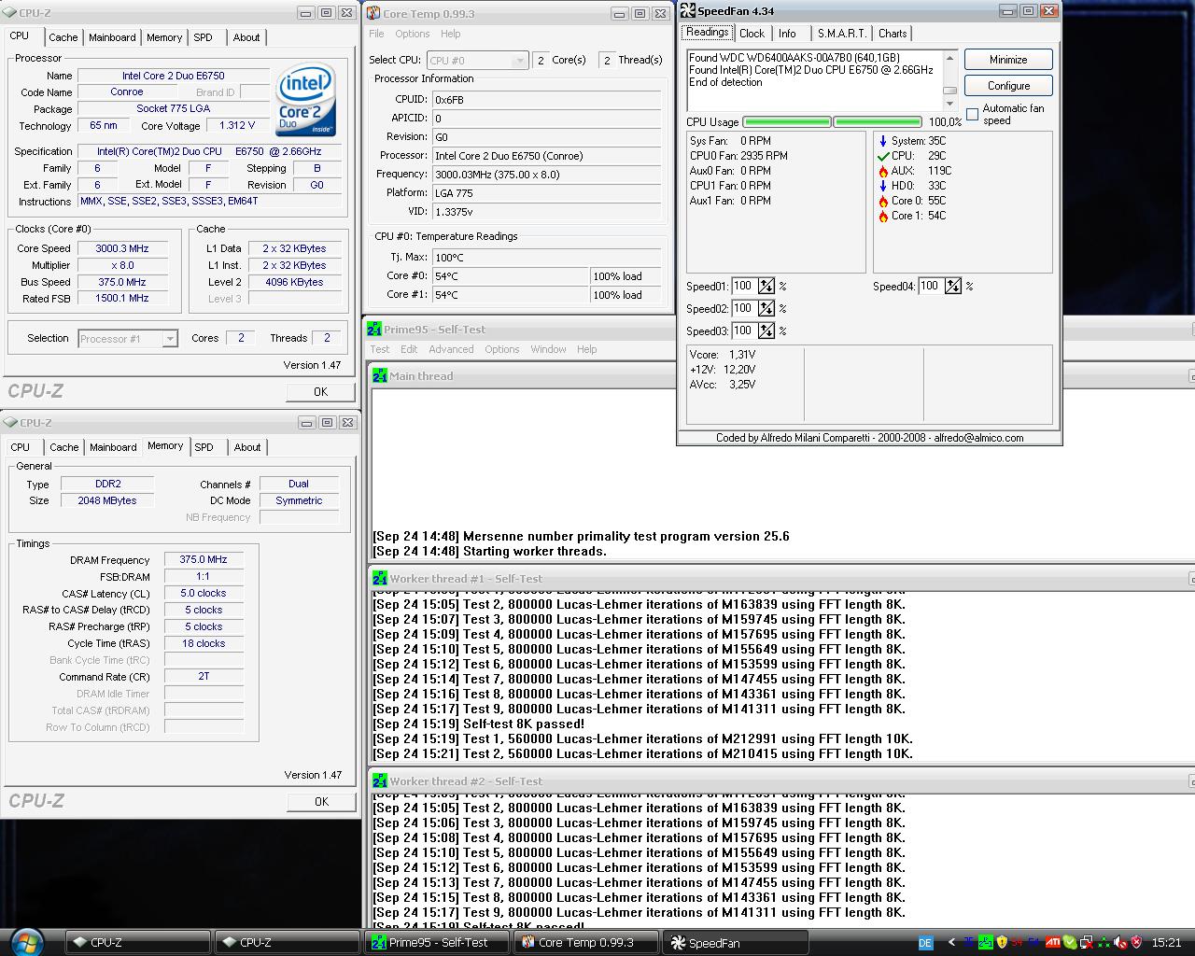Open the SPD tab in top CPU-Z window
Image resolution: width=1195 pixels, height=956 pixels.
(x=203, y=37)
